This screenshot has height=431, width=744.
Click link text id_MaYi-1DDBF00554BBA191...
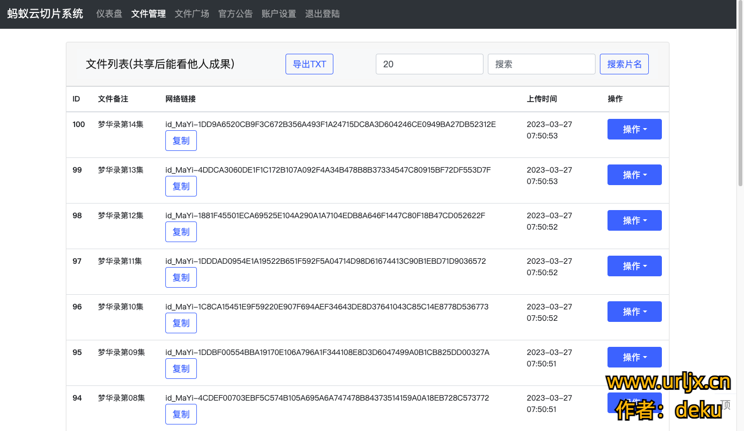click(327, 352)
